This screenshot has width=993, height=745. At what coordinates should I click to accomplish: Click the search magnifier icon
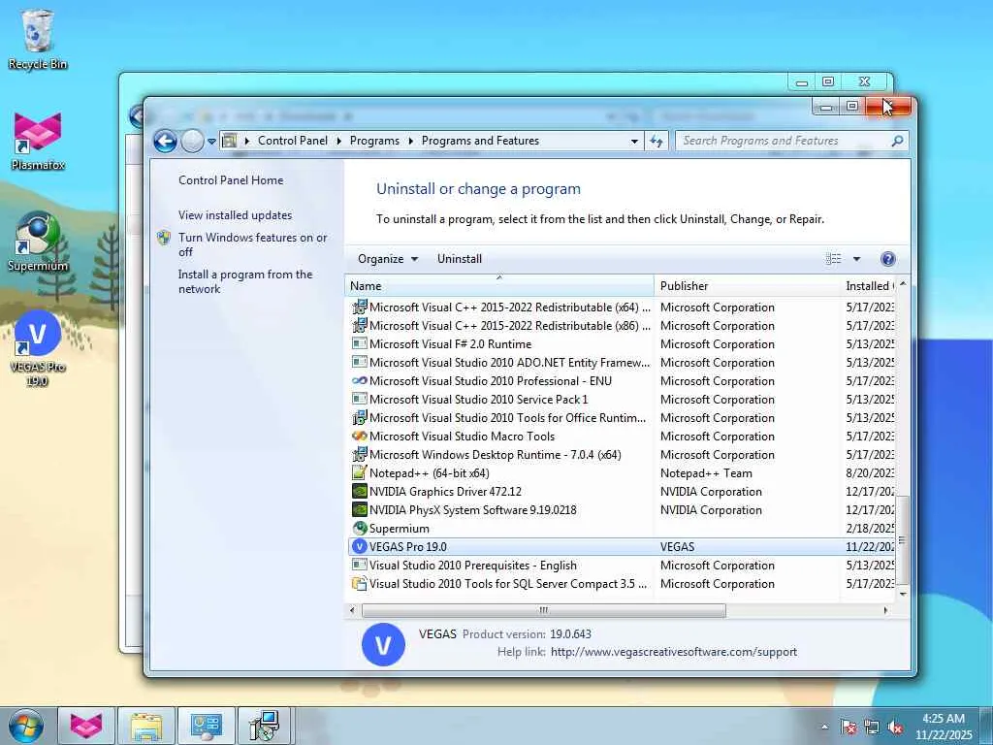coord(897,141)
